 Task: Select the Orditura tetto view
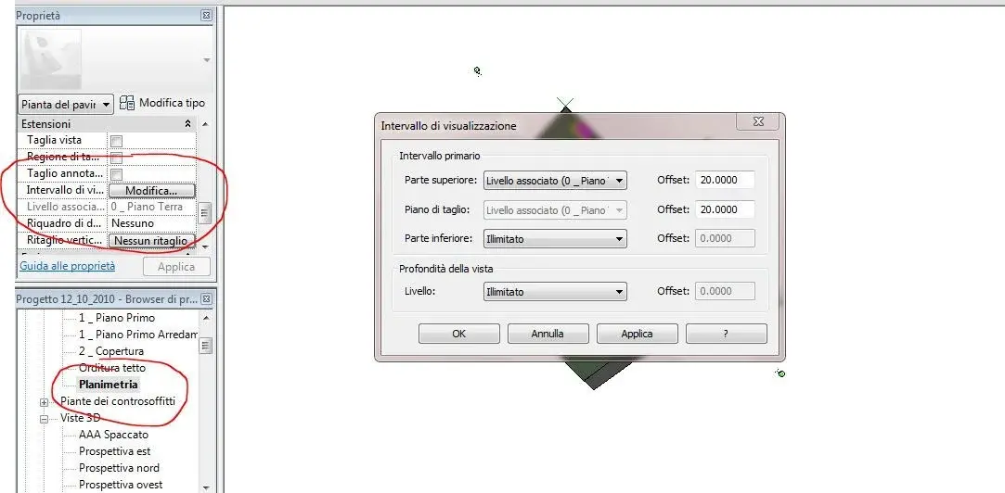[x=112, y=368]
